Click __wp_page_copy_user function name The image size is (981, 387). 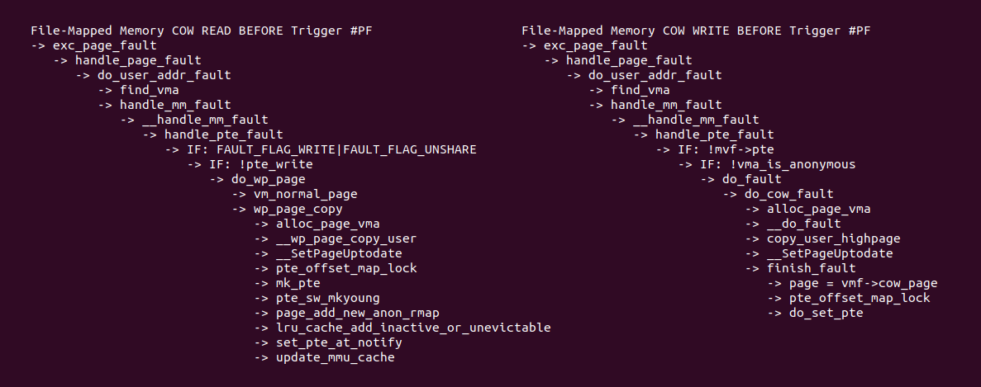346,238
